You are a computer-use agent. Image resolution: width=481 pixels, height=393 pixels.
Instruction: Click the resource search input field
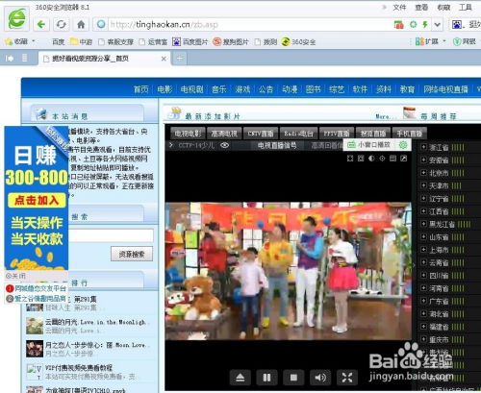tap(111, 235)
